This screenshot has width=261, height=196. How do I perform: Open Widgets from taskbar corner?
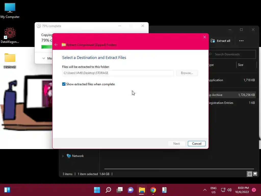coord(7,190)
